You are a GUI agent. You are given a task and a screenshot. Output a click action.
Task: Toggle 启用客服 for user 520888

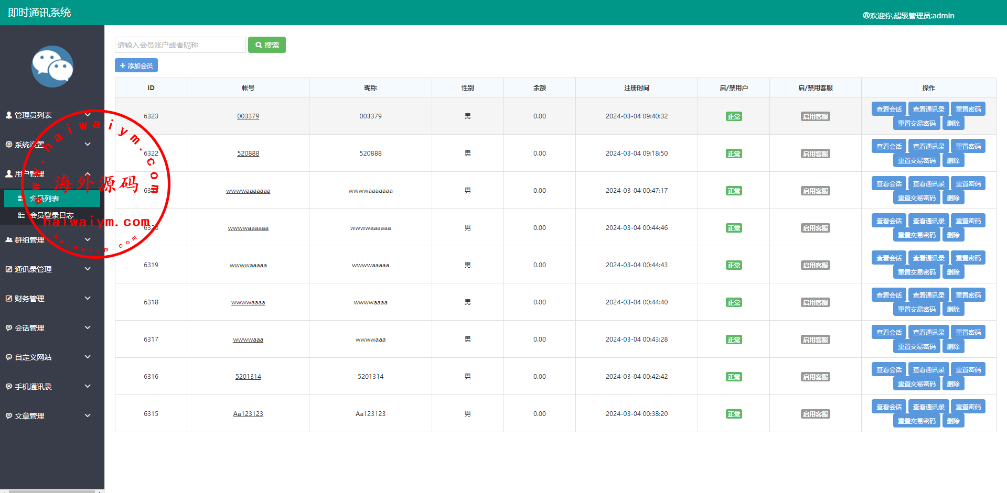(x=815, y=154)
